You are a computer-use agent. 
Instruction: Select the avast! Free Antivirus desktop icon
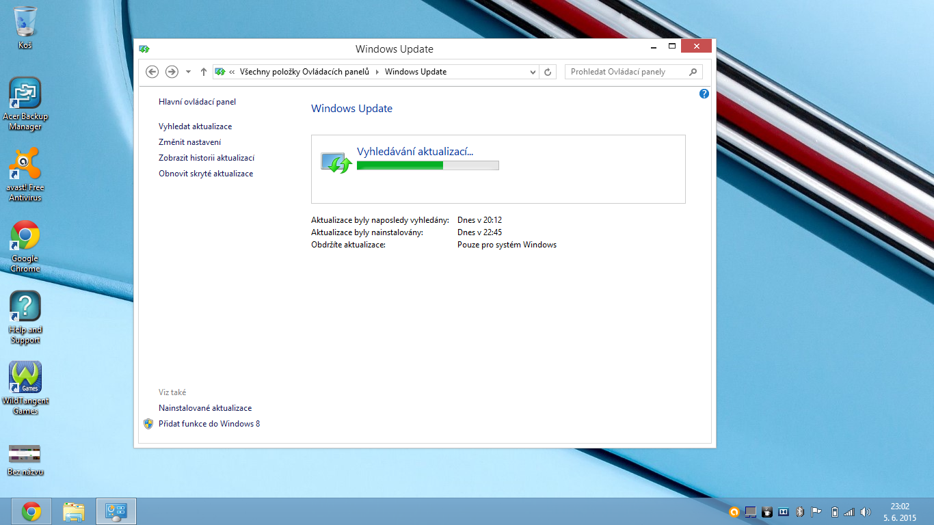point(25,175)
